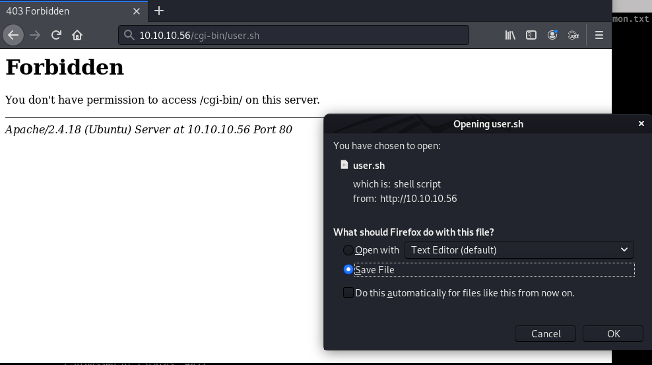Click the 'from: http://10.10.10.56' text
The height and width of the screenshot is (365, 652).
(x=405, y=199)
